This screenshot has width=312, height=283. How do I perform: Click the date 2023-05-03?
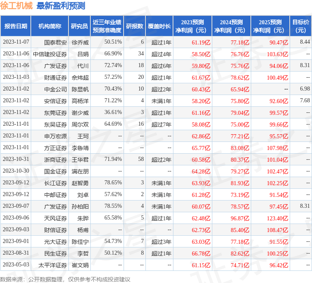pyautogui.click(x=16, y=264)
